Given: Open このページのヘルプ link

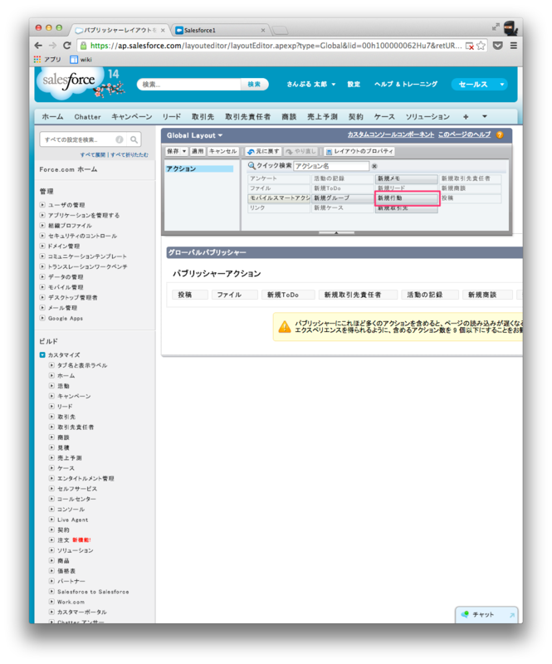Looking at the screenshot, I should coord(464,134).
